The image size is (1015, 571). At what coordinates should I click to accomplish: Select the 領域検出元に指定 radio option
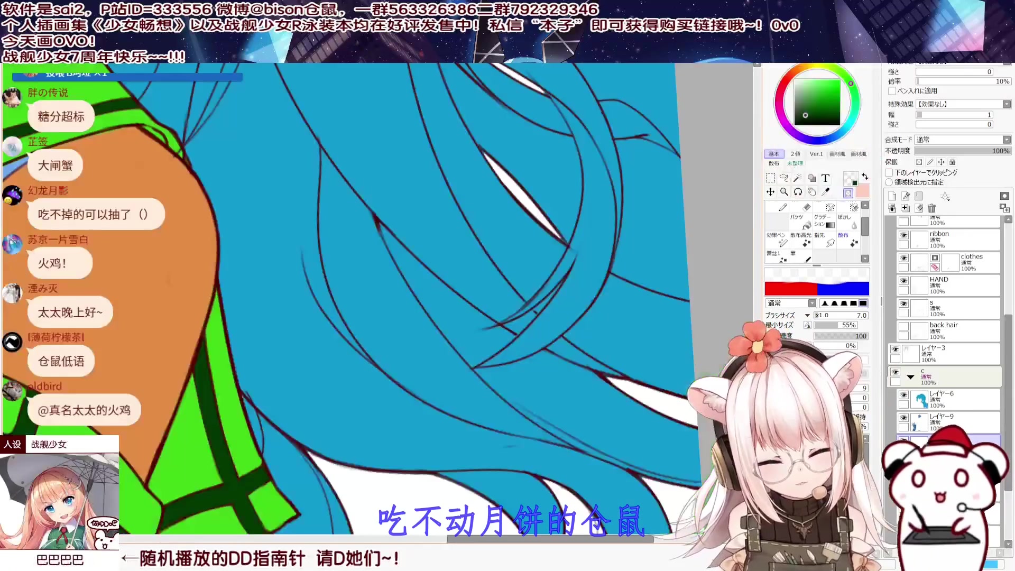pyautogui.click(x=889, y=182)
